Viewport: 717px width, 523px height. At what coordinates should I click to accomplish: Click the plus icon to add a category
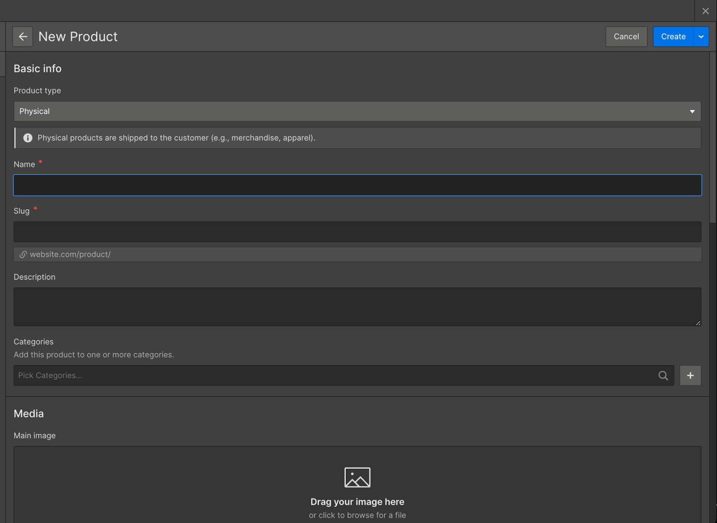click(690, 375)
